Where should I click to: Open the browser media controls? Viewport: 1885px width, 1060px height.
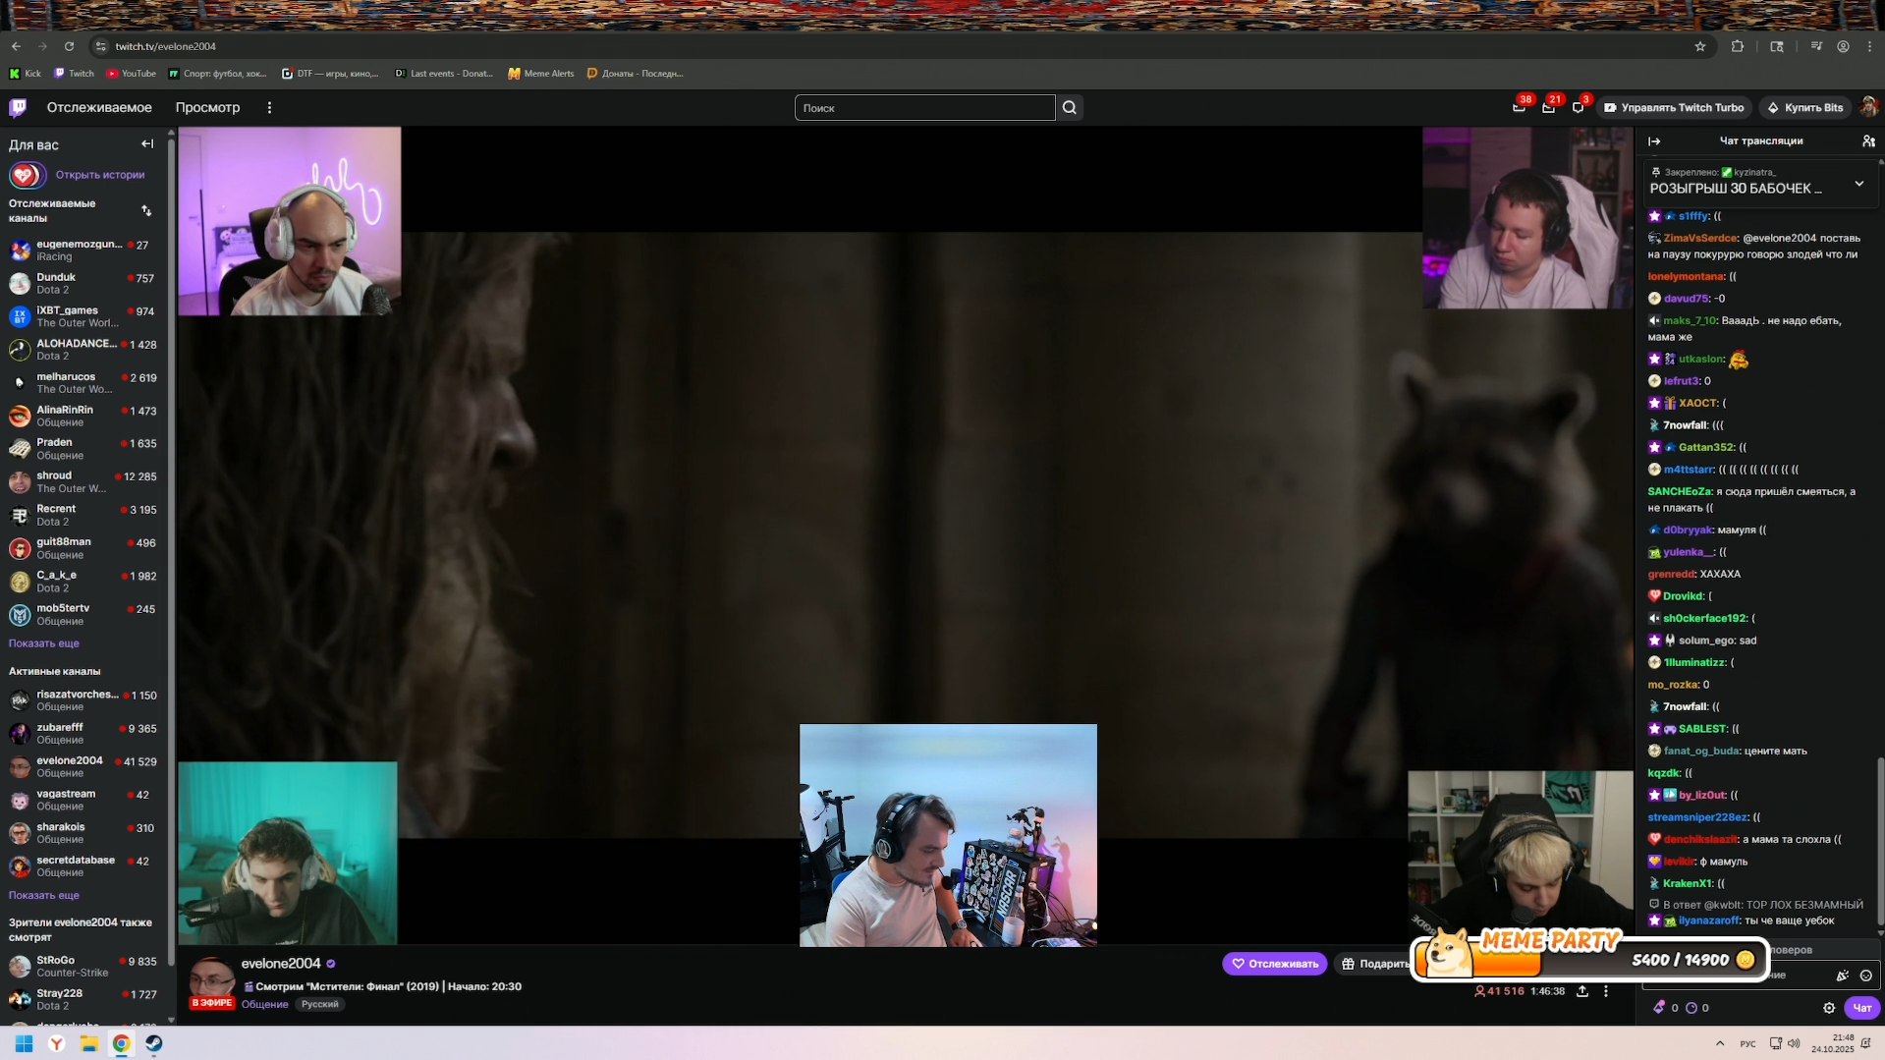tap(1816, 46)
